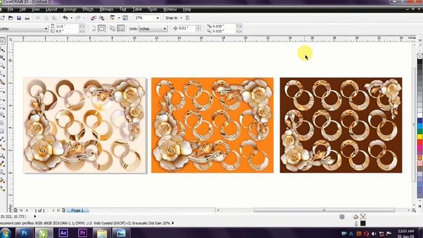
Task: Click the page width field showing 11.0
Action: (67, 26)
